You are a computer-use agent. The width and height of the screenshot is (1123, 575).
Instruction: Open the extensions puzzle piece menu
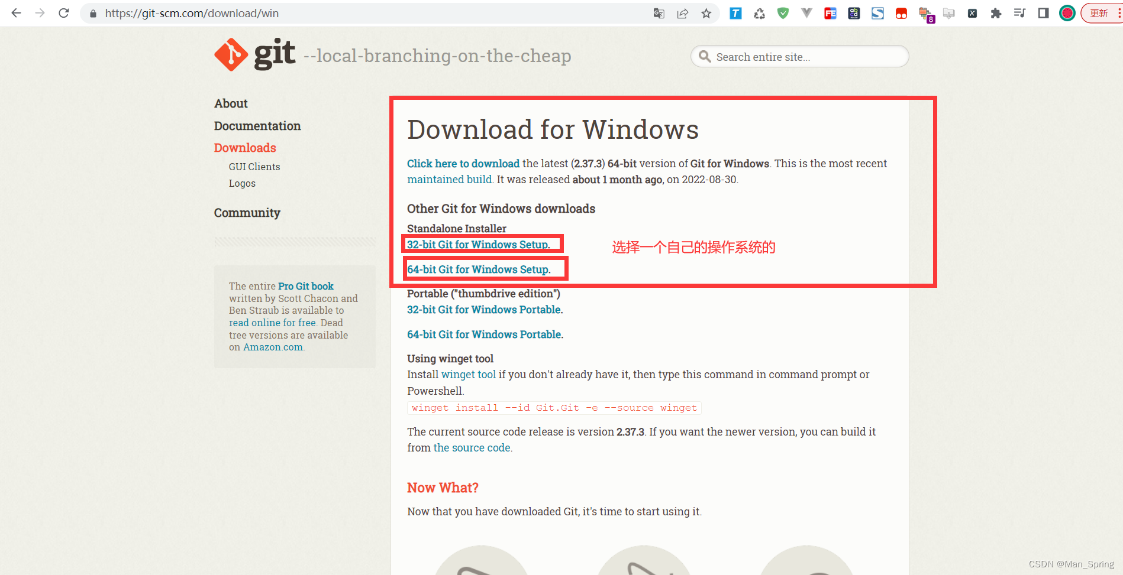(x=996, y=13)
